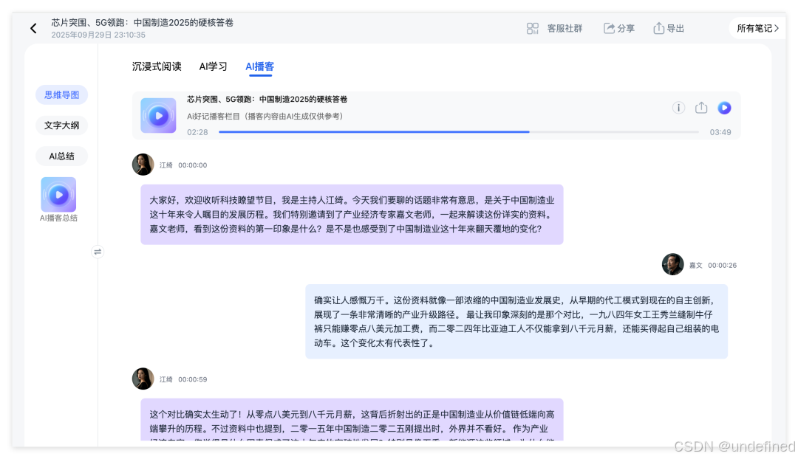This screenshot has width=798, height=459.
Task: Click 江绮 avatar at 00:00:59
Action: pyautogui.click(x=143, y=379)
